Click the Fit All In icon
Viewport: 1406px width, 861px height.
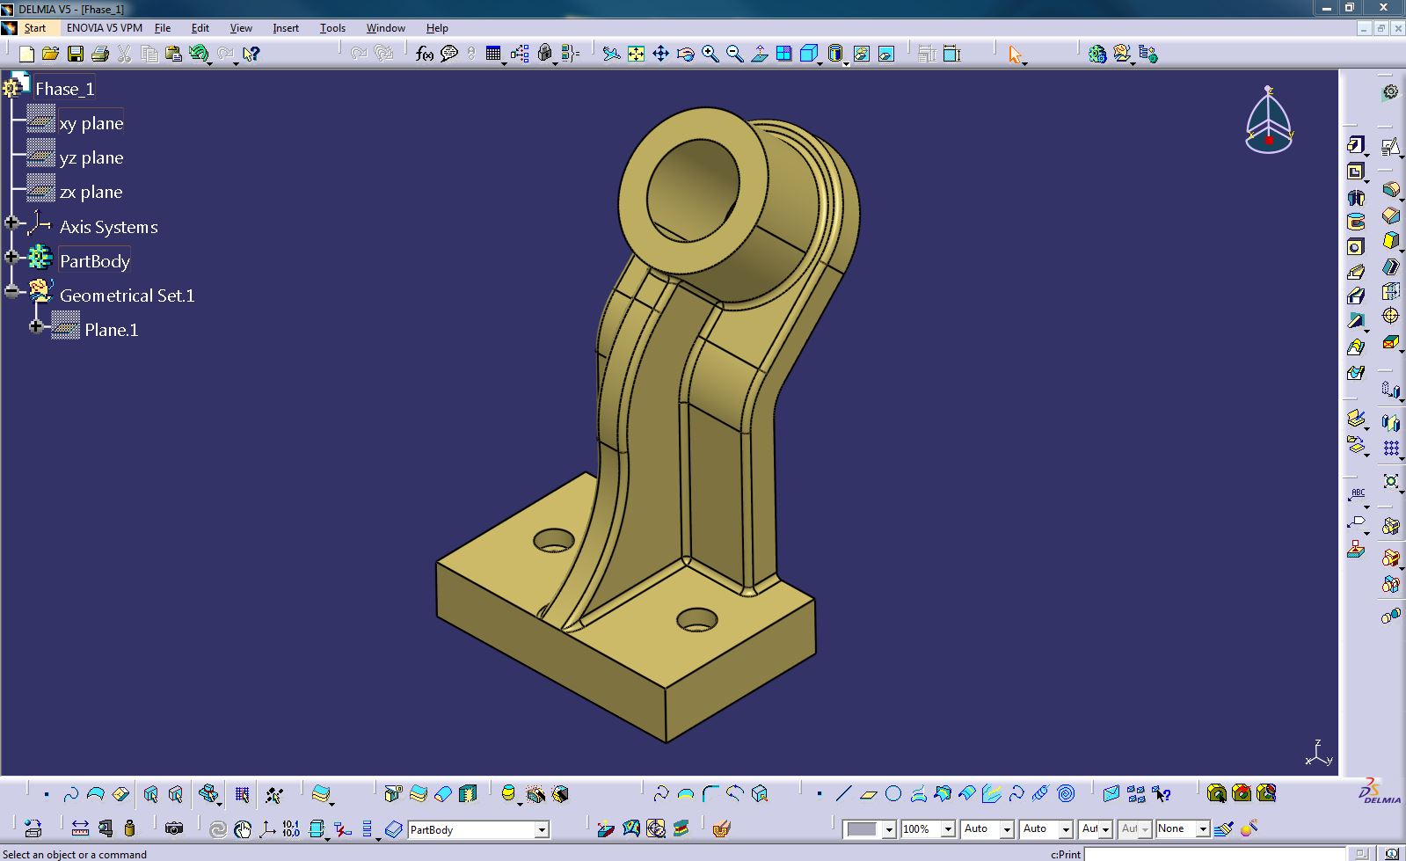click(636, 54)
